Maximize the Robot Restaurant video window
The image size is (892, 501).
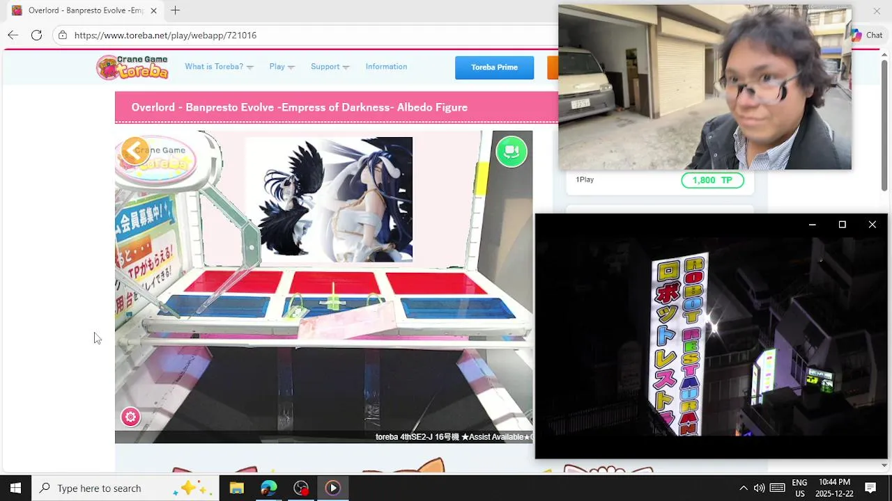pyautogui.click(x=842, y=225)
